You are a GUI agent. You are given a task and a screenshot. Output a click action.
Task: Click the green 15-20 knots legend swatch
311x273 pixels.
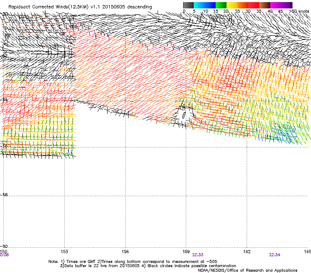tap(221, 5)
